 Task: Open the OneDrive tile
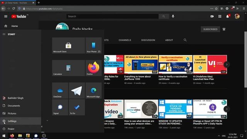coord(60,91)
